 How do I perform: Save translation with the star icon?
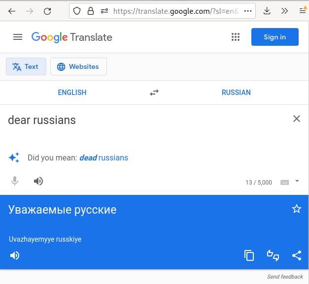click(297, 209)
